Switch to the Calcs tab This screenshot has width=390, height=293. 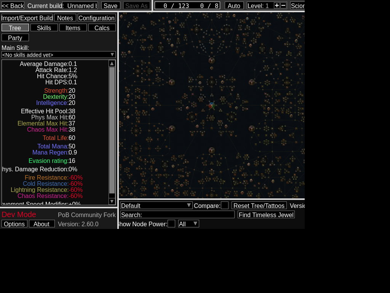click(x=102, y=27)
